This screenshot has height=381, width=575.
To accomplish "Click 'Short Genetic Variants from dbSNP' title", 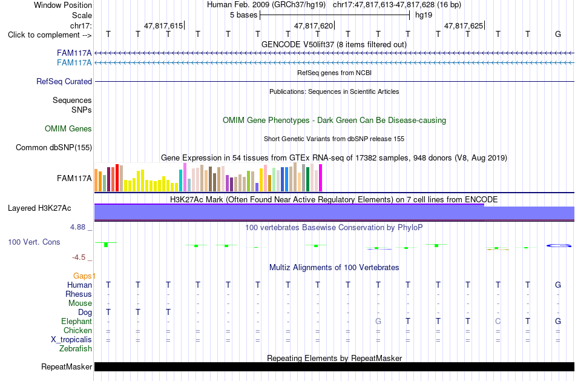I will [334, 139].
